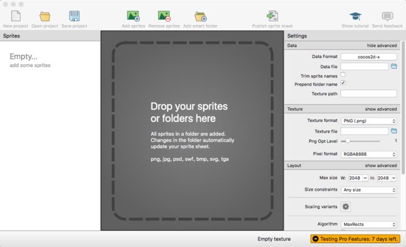The image size is (406, 247).
Task: Click hide advanced in Data section
Action: [382, 46]
